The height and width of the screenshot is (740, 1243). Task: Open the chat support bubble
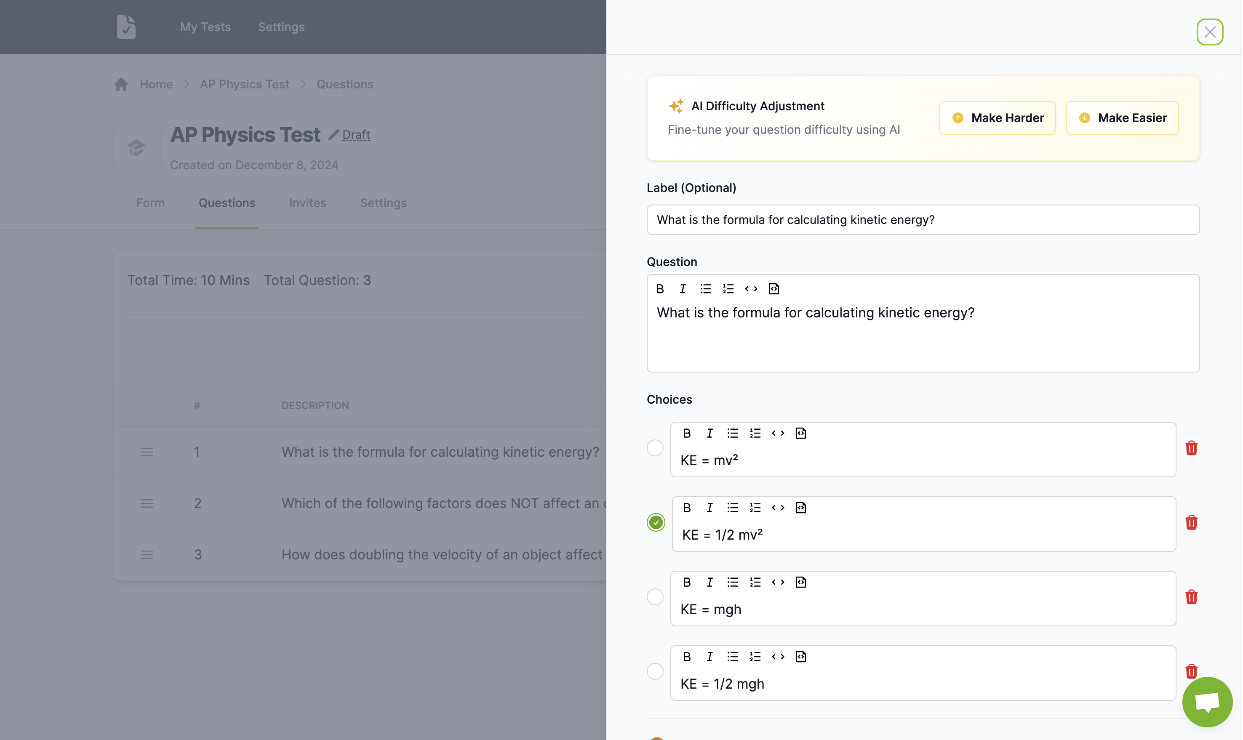[1207, 702]
